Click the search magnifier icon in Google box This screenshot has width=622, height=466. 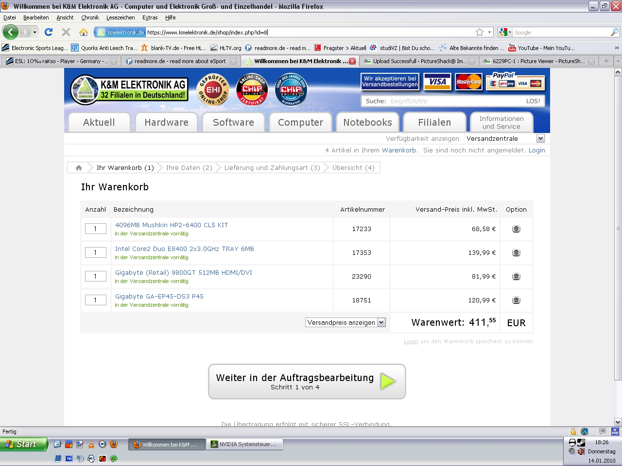coord(615,32)
